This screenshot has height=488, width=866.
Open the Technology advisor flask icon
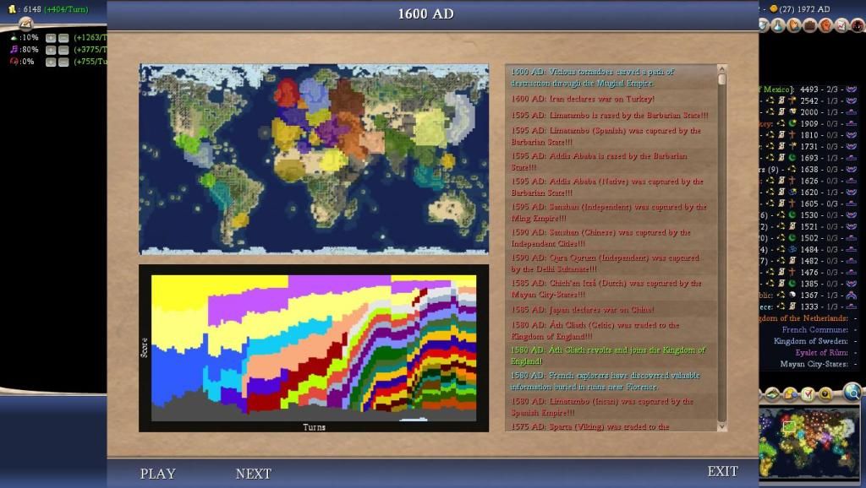tap(778, 25)
